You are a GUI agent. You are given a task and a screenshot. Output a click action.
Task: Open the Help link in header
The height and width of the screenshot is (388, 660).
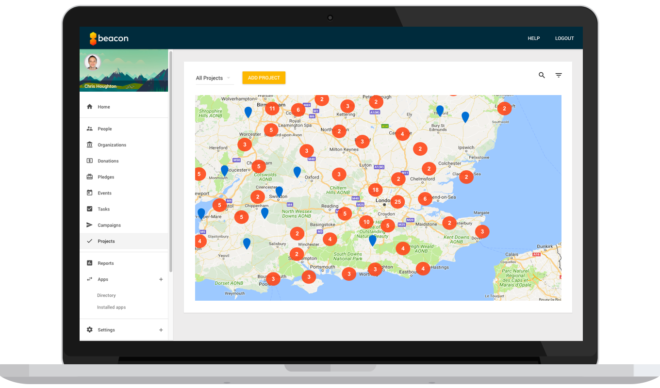click(533, 38)
